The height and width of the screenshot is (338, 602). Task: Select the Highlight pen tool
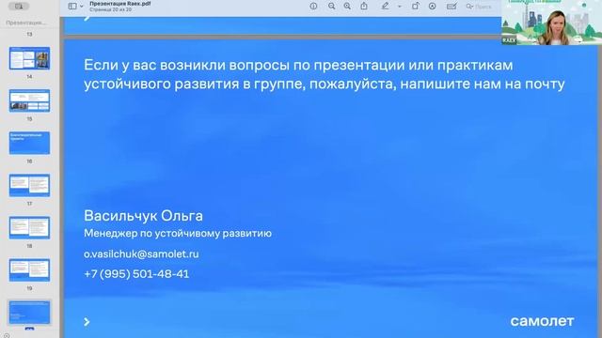tap(385, 7)
